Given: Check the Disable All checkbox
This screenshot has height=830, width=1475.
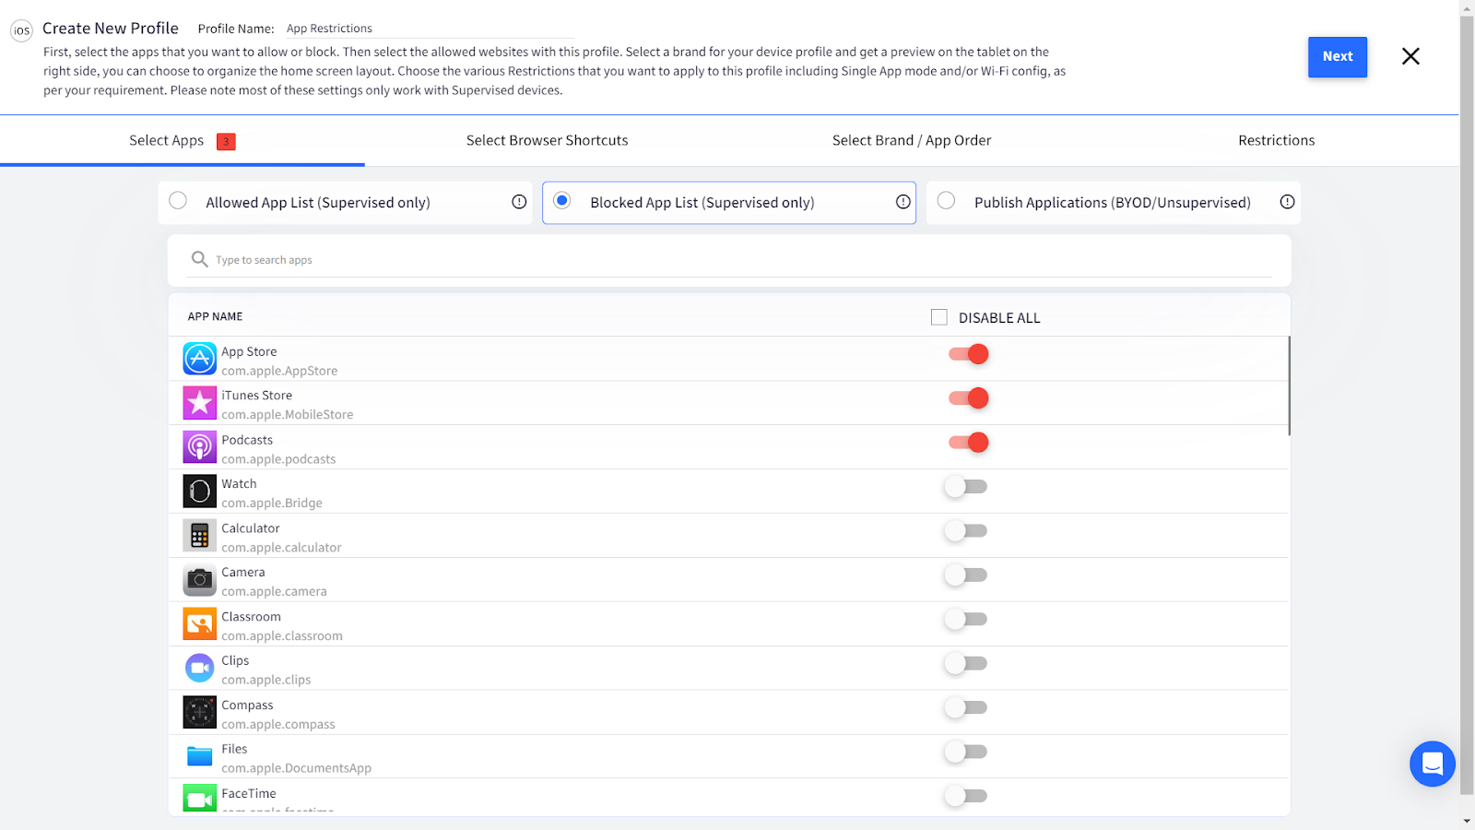Looking at the screenshot, I should (x=938, y=317).
